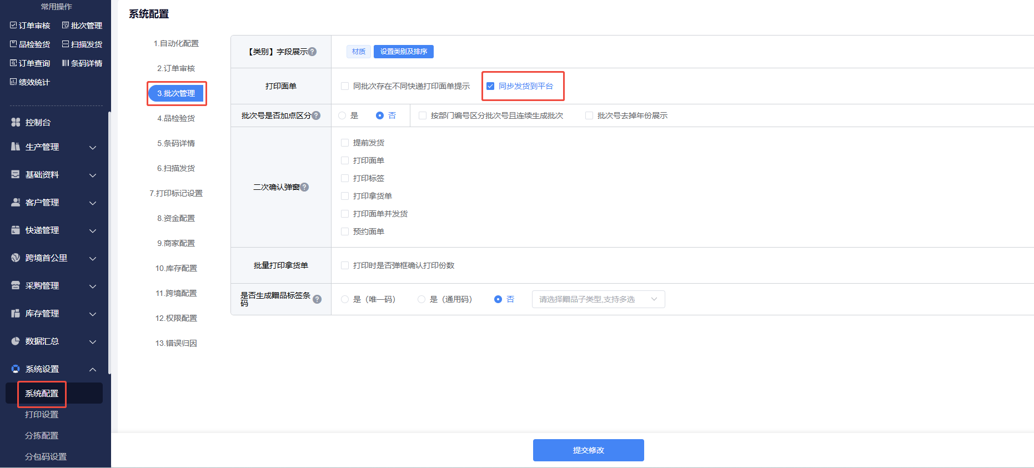
Task: Expand the 客户管理 menu chevron
Action: (x=93, y=203)
